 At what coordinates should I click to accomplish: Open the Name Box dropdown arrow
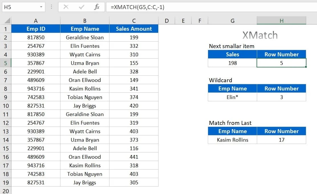(41, 7)
